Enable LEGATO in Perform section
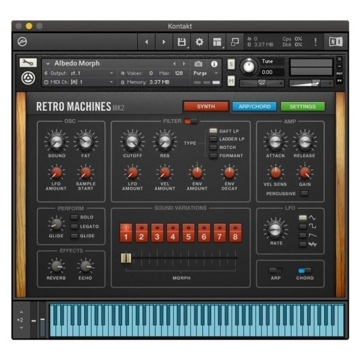 click(74, 227)
